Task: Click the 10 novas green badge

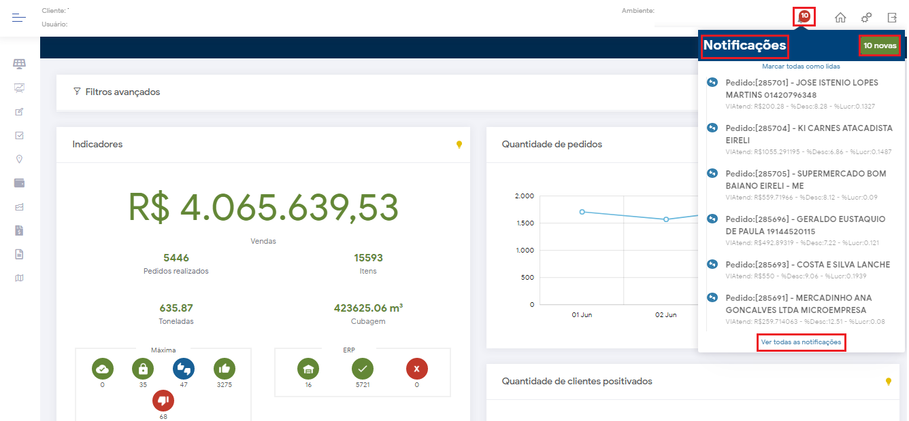Action: [880, 46]
